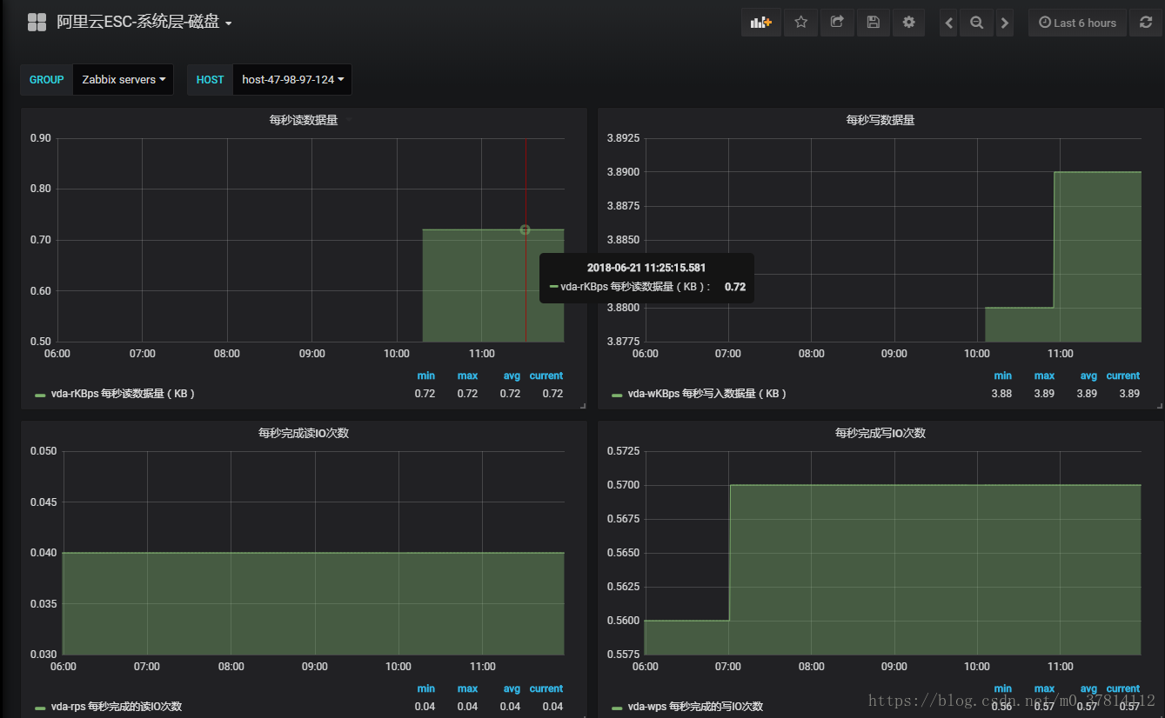The width and height of the screenshot is (1165, 718).
Task: Open dashboard settings gear
Action: (x=908, y=23)
